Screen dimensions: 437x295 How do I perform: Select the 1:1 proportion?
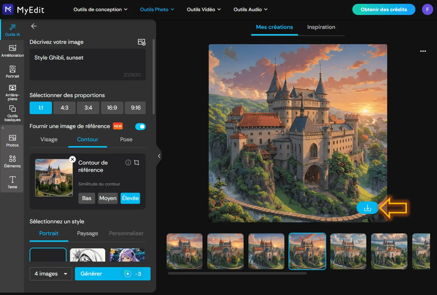click(x=41, y=108)
